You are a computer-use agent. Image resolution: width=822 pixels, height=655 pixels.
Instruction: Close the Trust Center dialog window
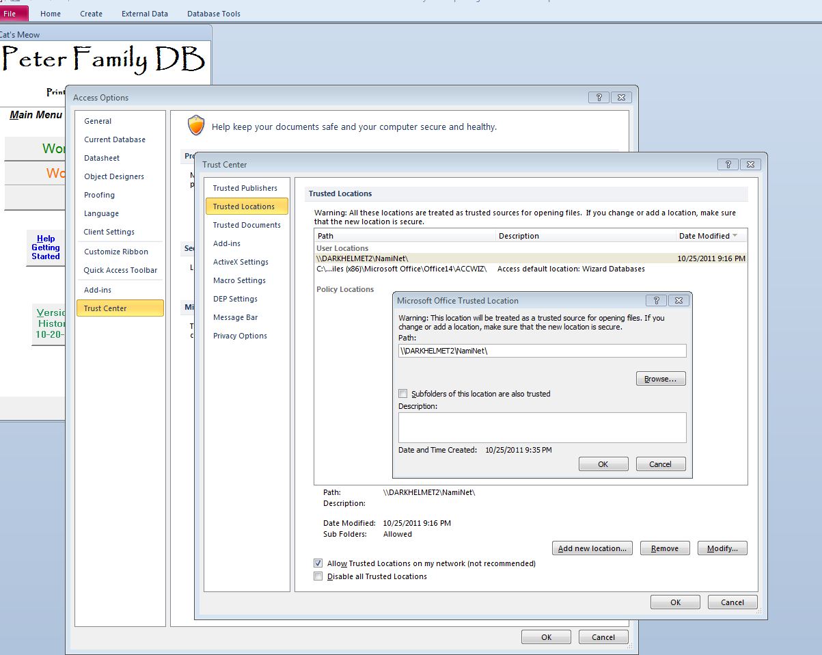[x=750, y=164]
